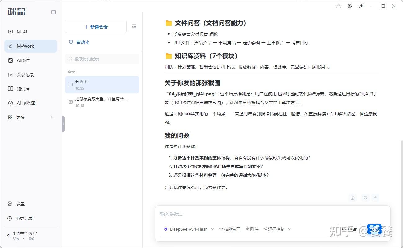This screenshot has width=403, height=248.
Task: Focus the 搜索历史记录 search box
Action: (x=102, y=59)
